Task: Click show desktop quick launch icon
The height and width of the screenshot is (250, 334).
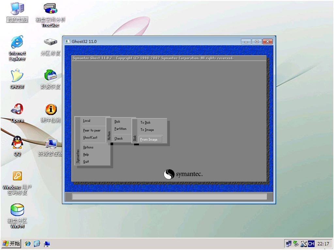Action: 47,243
